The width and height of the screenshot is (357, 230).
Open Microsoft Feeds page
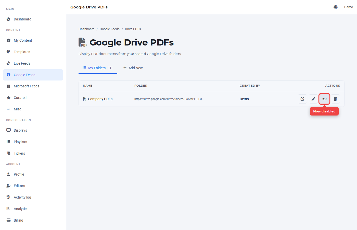[33, 86]
